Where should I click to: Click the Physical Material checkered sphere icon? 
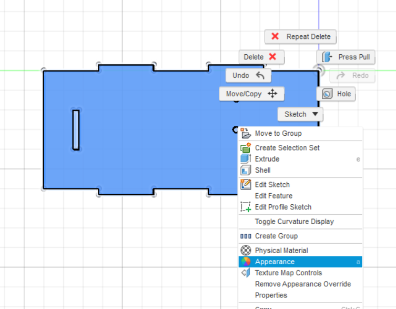(246, 251)
